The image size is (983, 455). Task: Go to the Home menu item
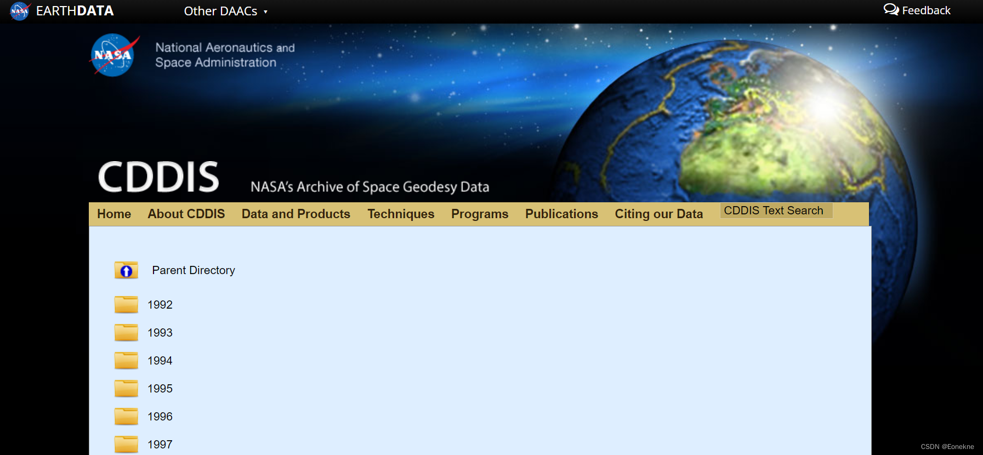coord(114,214)
